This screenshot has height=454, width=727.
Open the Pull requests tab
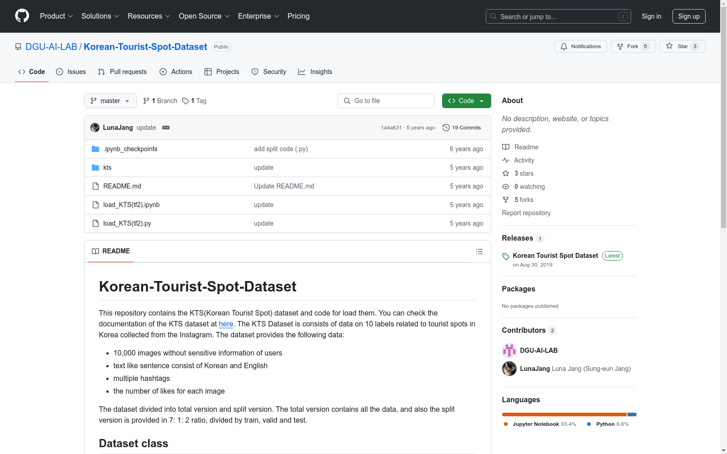[x=123, y=72]
